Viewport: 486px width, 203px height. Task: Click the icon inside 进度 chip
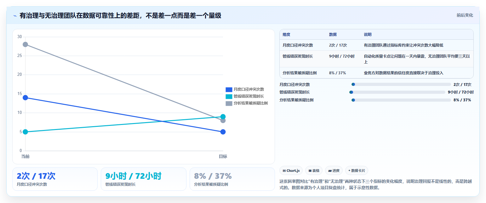coord(330,171)
